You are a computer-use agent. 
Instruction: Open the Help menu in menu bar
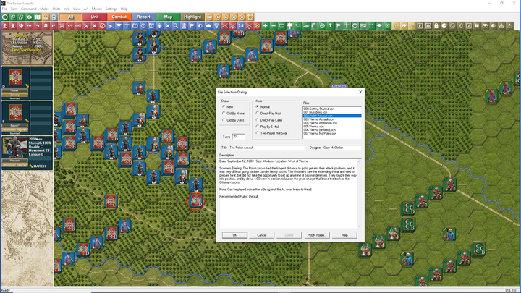[x=124, y=9]
